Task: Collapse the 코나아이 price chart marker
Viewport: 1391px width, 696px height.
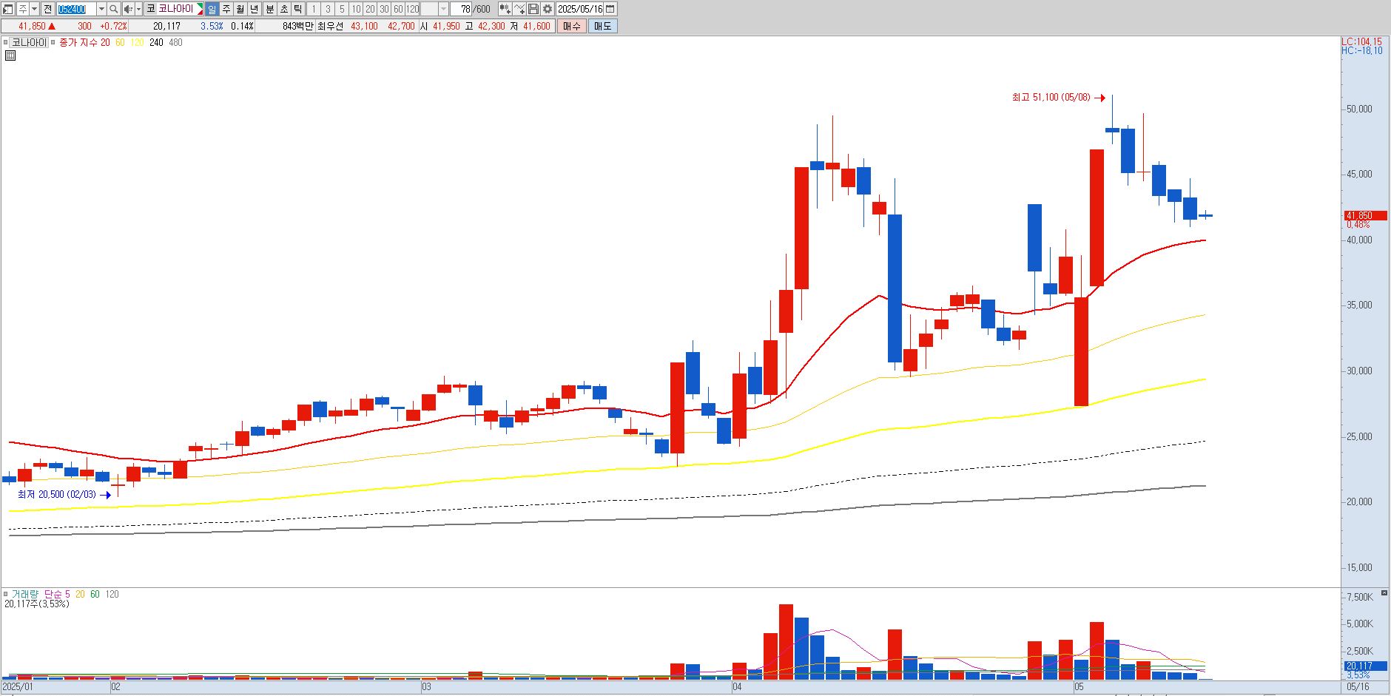Action: pos(5,42)
